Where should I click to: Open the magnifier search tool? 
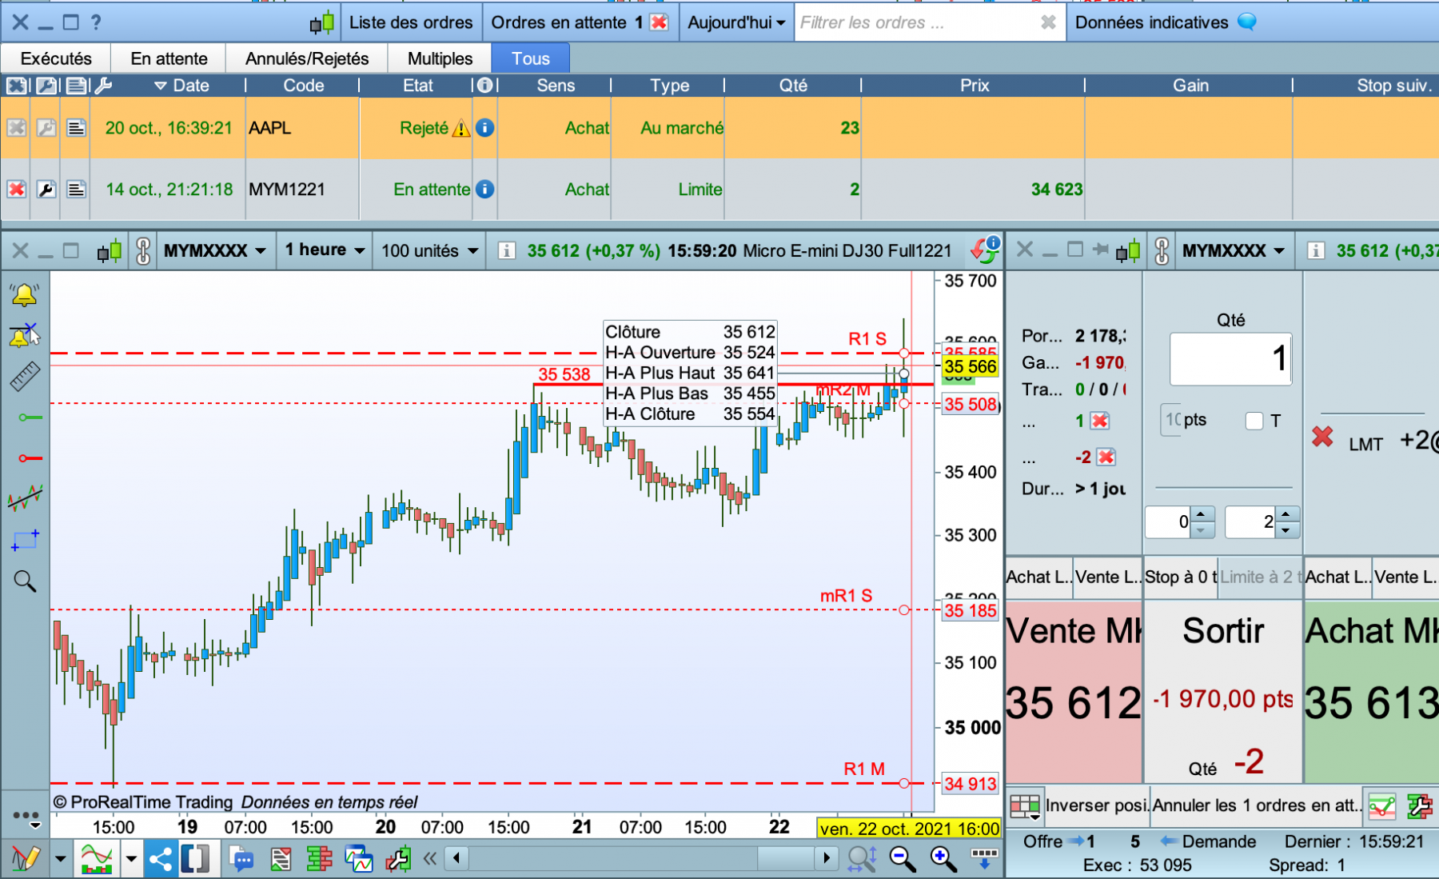[x=25, y=581]
